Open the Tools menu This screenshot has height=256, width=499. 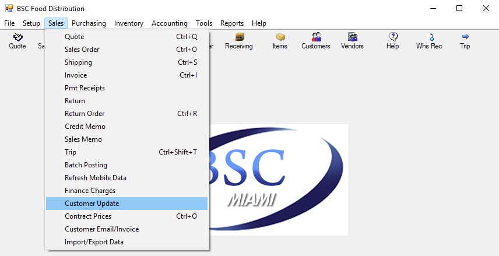tap(204, 23)
